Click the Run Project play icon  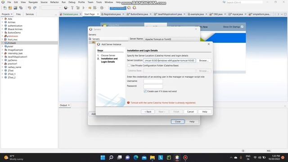coord(84,8)
